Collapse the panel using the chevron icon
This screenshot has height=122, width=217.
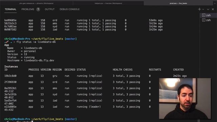click(208, 9)
